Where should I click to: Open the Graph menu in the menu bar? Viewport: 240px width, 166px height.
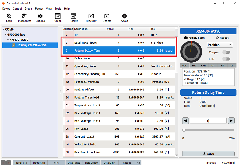[28, 9]
